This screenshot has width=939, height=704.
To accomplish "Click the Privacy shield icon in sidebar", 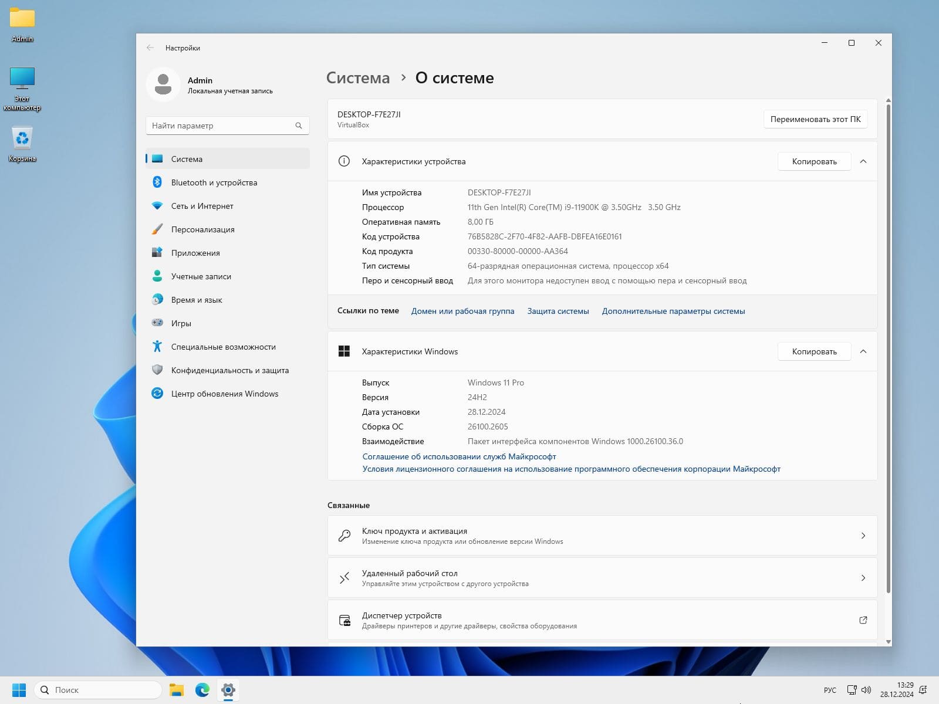I will 157,370.
